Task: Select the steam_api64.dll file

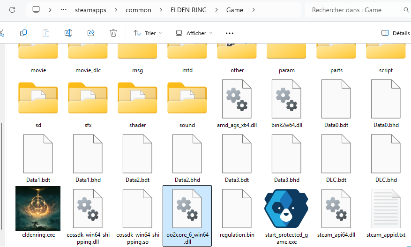Action: tap(336, 213)
